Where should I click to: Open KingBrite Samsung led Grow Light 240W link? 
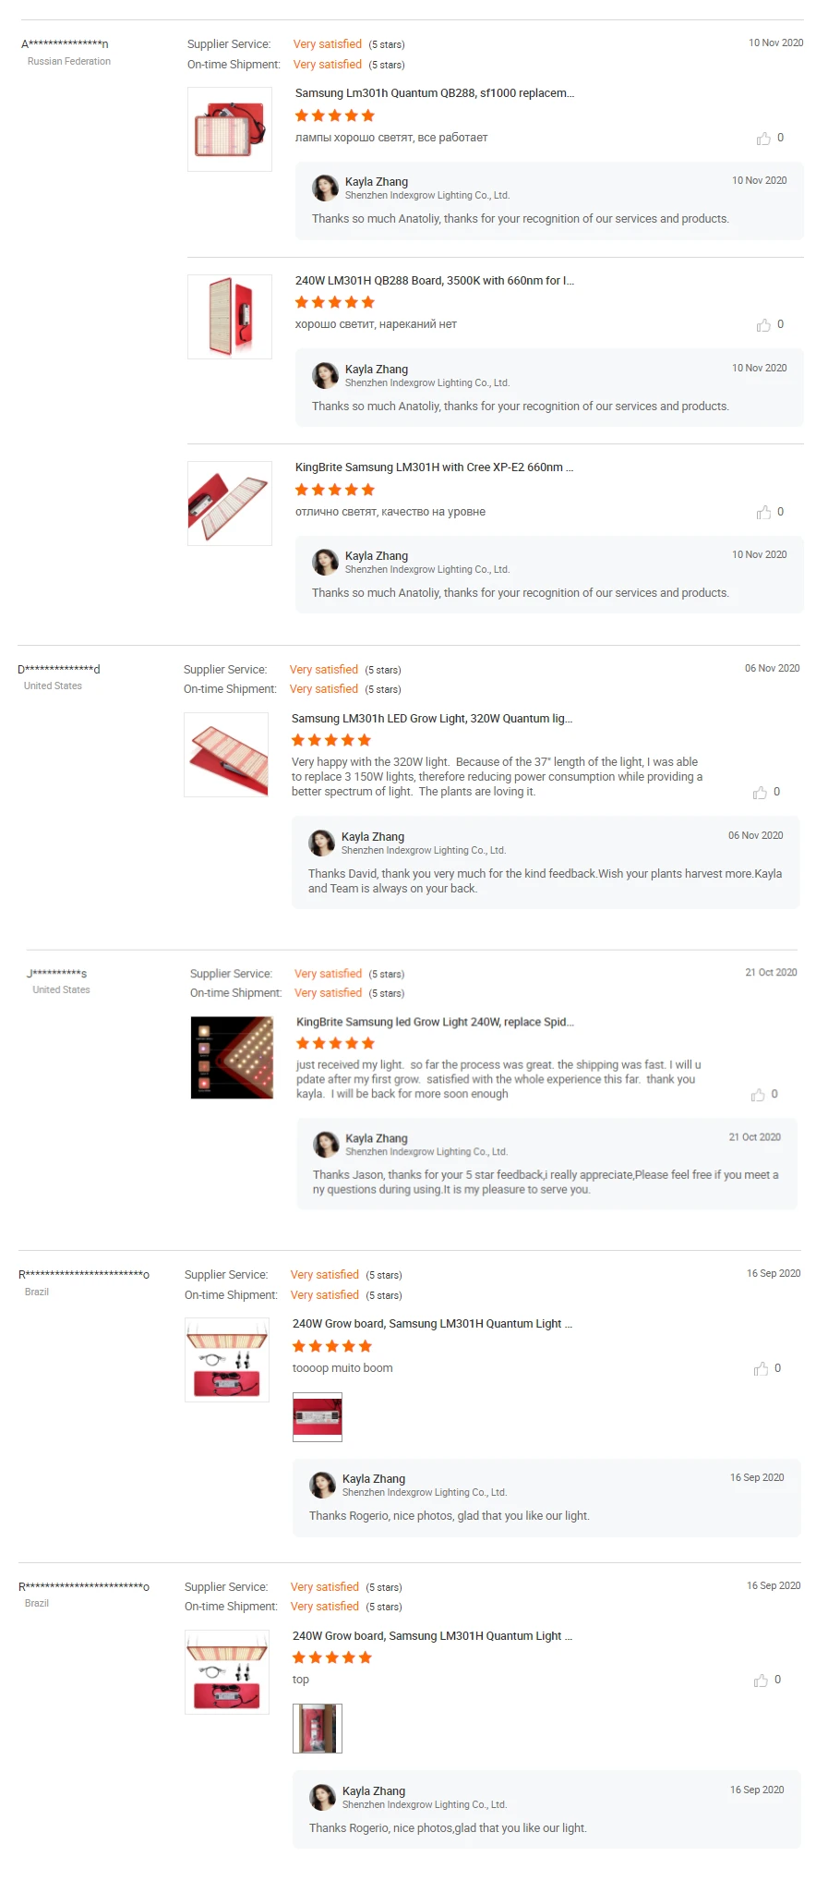(435, 1022)
